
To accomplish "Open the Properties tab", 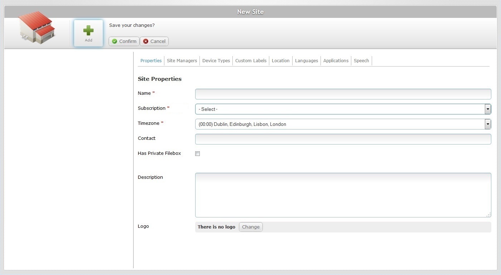I will coord(151,61).
